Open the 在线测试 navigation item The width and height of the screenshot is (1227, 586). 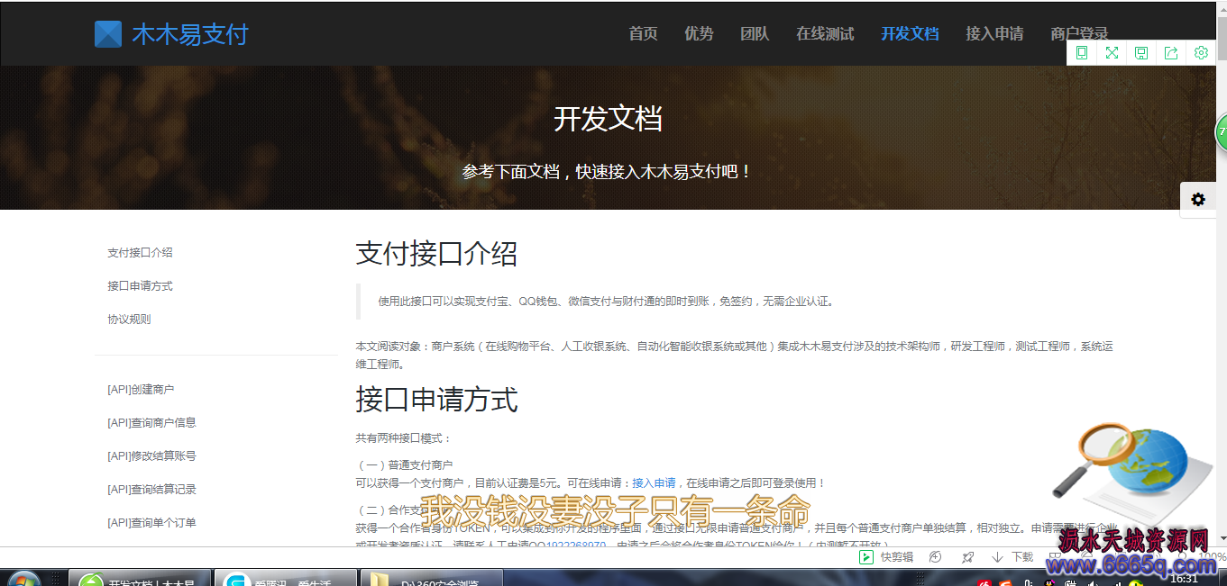point(825,34)
